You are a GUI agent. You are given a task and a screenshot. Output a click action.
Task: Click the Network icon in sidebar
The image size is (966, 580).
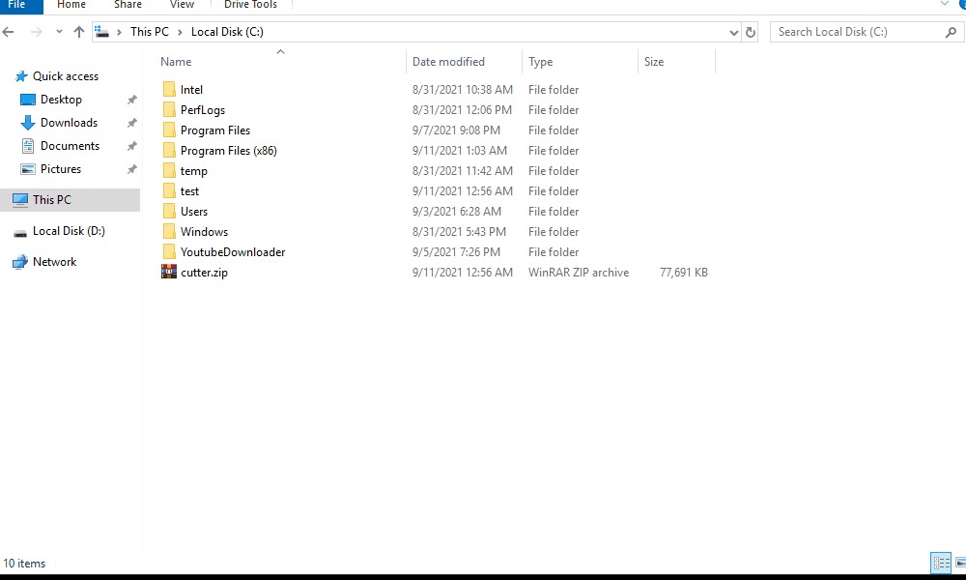(x=20, y=262)
